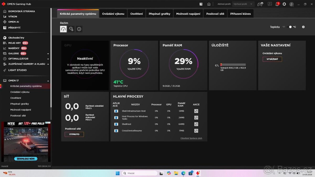
Task: Click the taskbar clock and date
Action: pyautogui.click(x=307, y=173)
